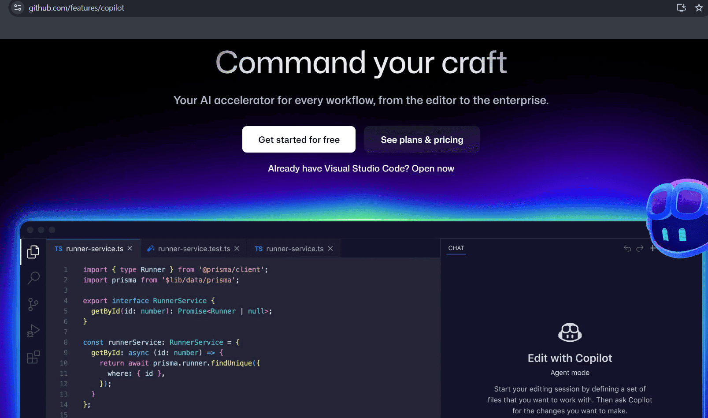Click the Command your craft heading

(361, 63)
